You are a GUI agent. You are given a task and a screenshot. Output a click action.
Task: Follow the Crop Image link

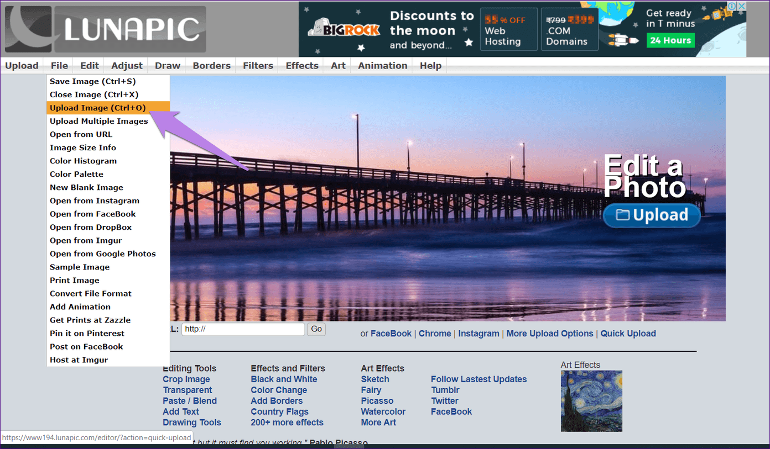tap(186, 379)
